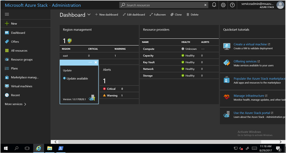Remove the Update tile with its X
Viewport: 286px width, 153px height.
pyautogui.click(x=96, y=62)
